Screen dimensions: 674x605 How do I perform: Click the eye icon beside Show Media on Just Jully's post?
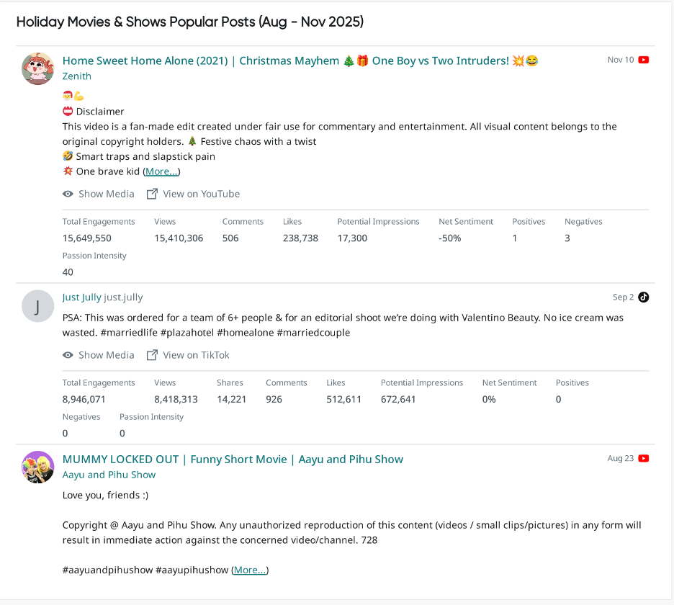click(67, 354)
